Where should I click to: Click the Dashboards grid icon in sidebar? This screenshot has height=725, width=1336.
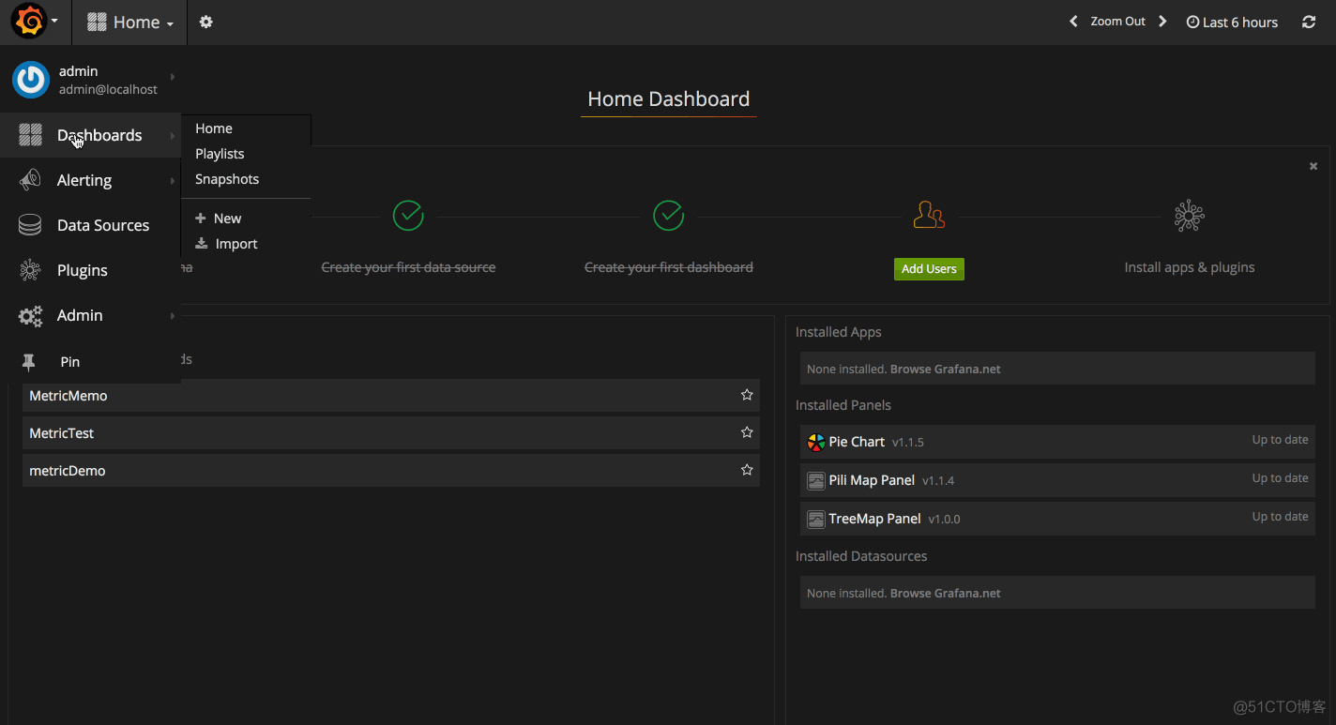(x=31, y=135)
